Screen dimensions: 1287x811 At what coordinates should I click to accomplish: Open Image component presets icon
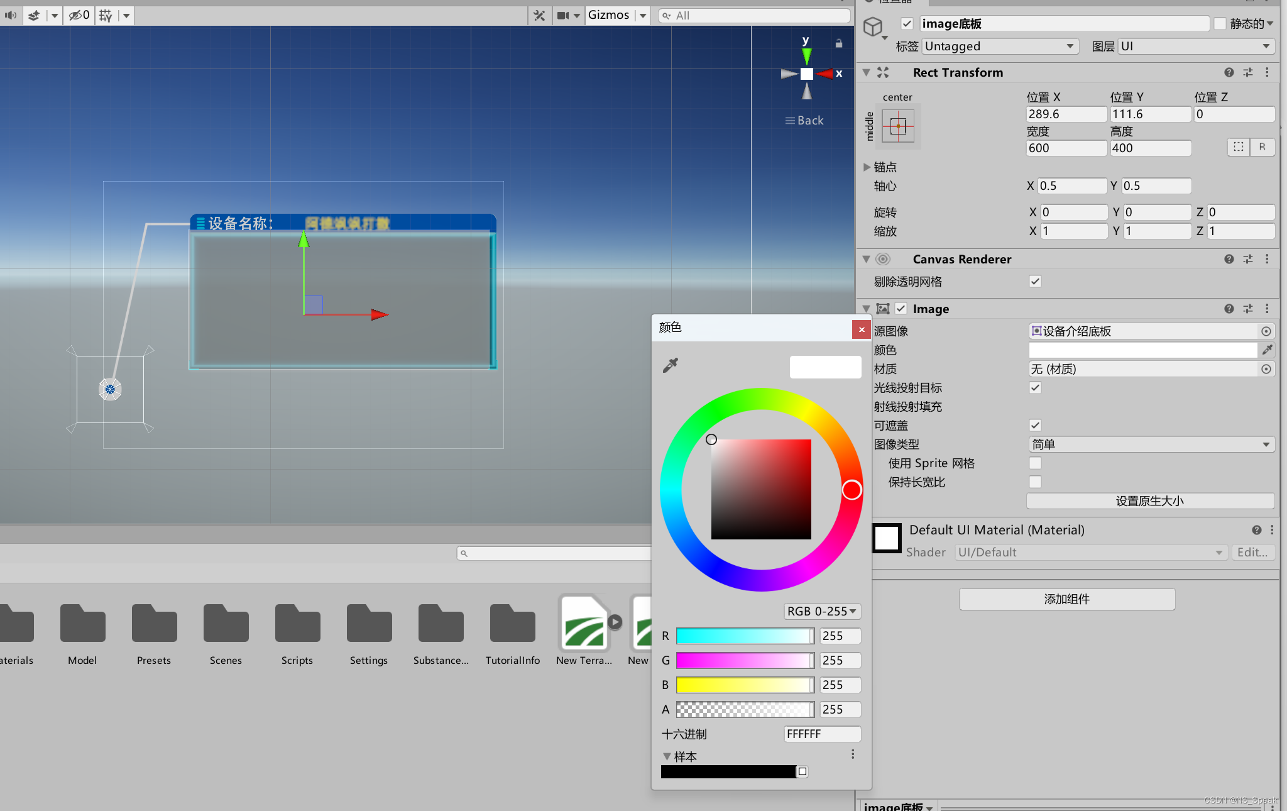(1248, 309)
